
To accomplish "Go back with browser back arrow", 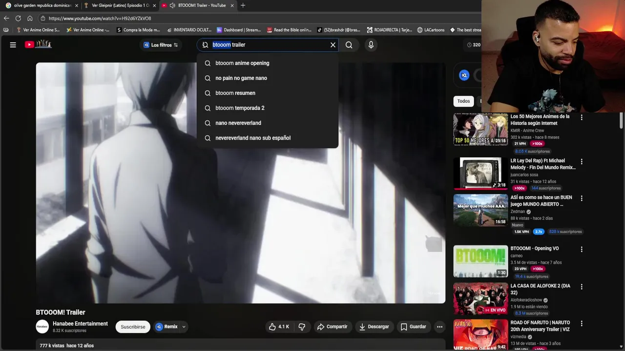I will tap(6, 18).
